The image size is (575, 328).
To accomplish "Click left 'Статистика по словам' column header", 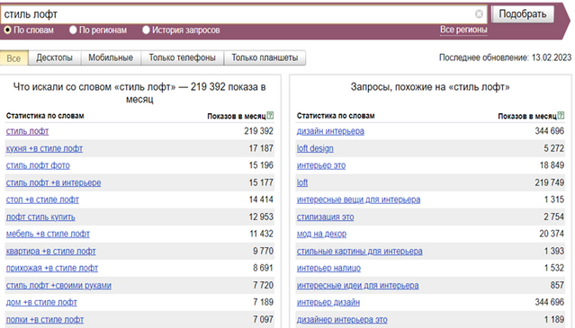I will [45, 116].
